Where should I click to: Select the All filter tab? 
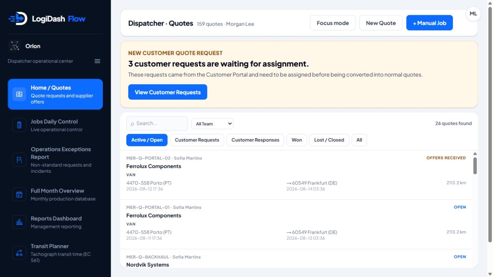[x=359, y=140]
